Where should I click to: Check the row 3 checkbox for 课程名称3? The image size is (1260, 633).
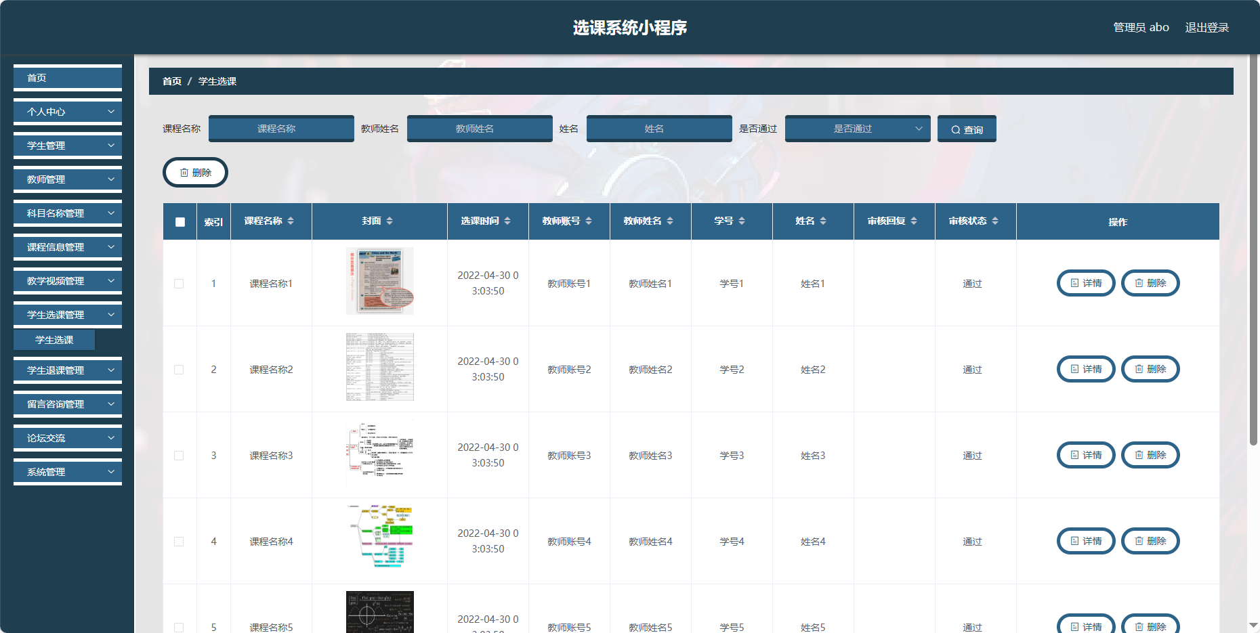click(x=179, y=456)
